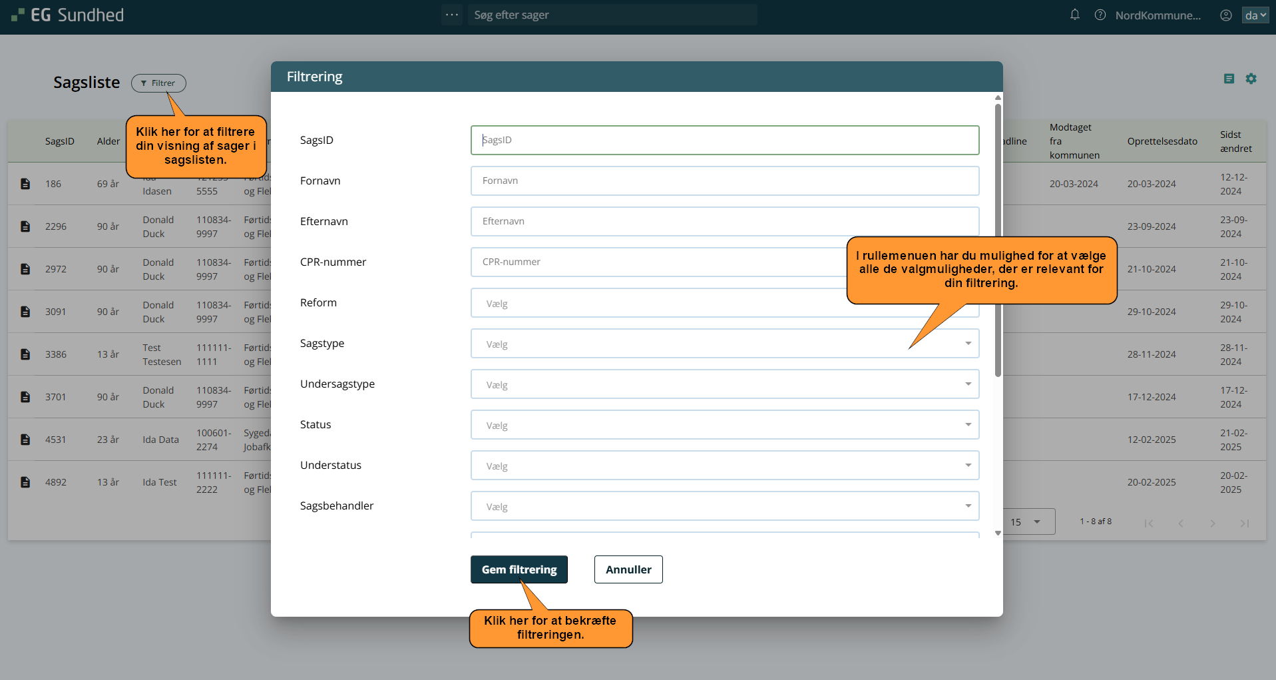Click NordKommune account name

click(1158, 15)
